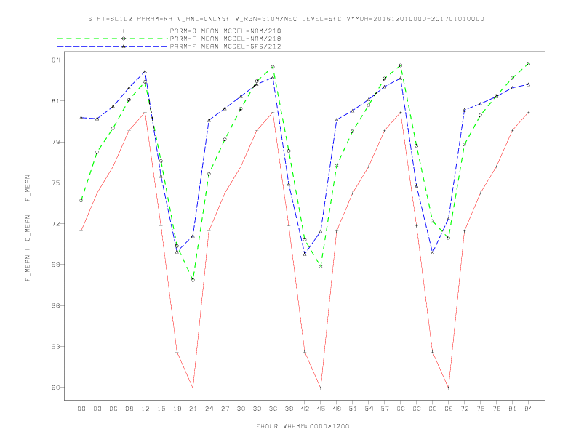Click x-axis hour label 72
Image resolution: width=576 pixels, height=445 pixels.
click(465, 409)
